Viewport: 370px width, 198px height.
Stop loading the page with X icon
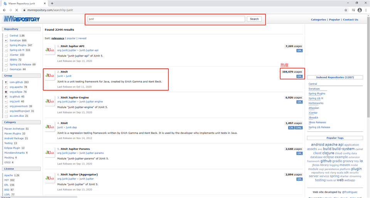click(17, 10)
